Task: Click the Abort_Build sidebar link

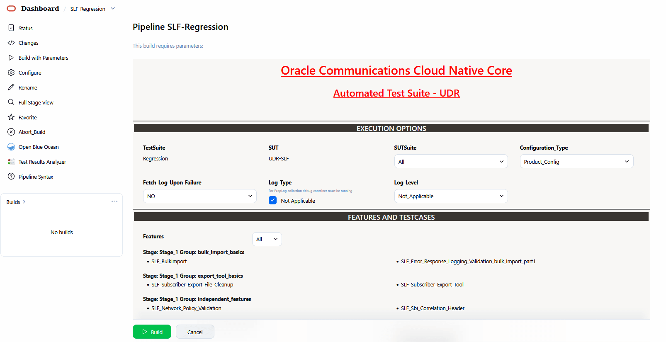Action: coord(32,132)
